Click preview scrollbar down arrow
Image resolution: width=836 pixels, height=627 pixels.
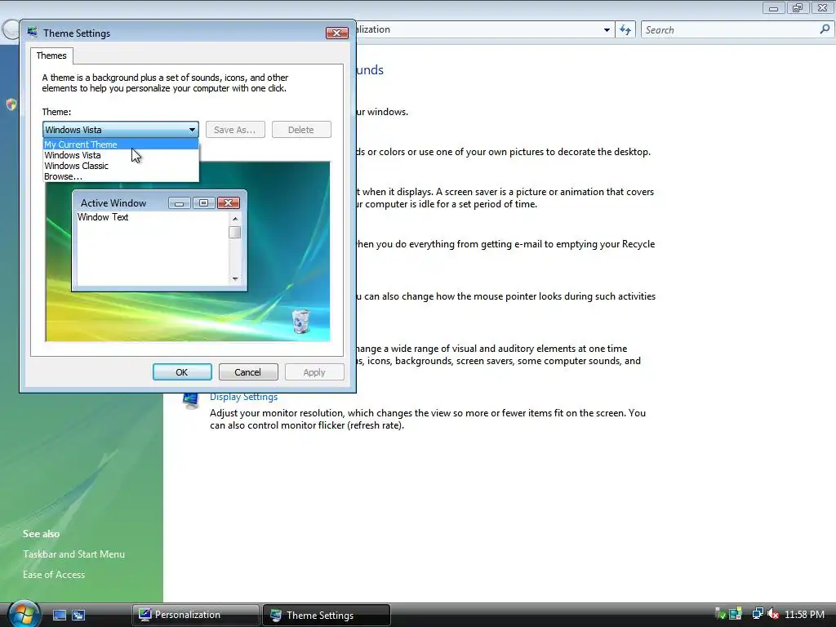[235, 279]
